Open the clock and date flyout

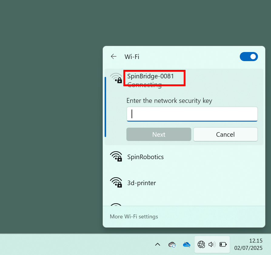248,244
